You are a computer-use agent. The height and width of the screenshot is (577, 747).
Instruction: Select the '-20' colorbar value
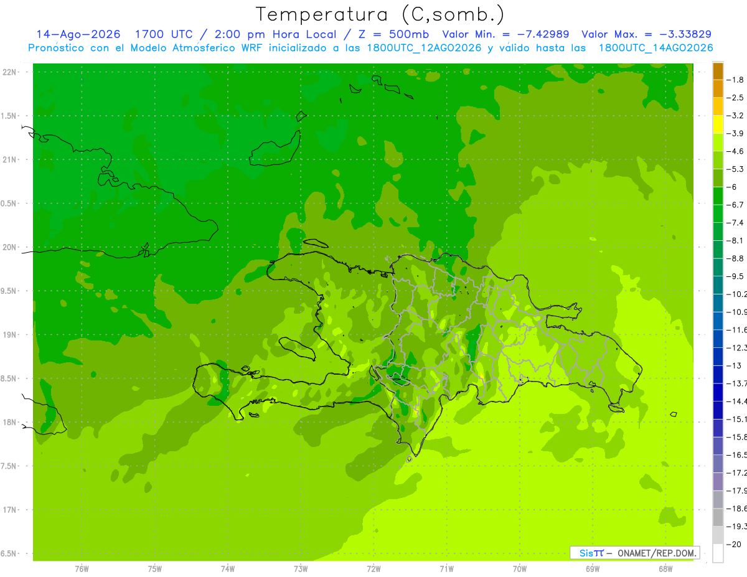point(734,545)
